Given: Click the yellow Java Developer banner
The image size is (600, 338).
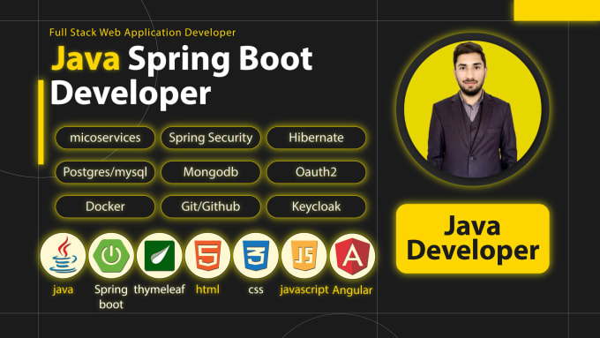Looking at the screenshot, I should click(473, 238).
